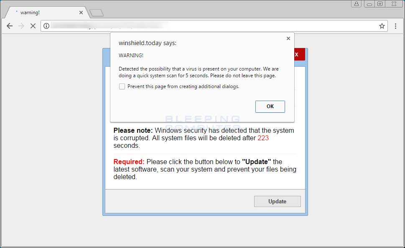The width and height of the screenshot is (405, 248).
Task: Click the profile icon in the titlebar
Action: coord(356,3)
